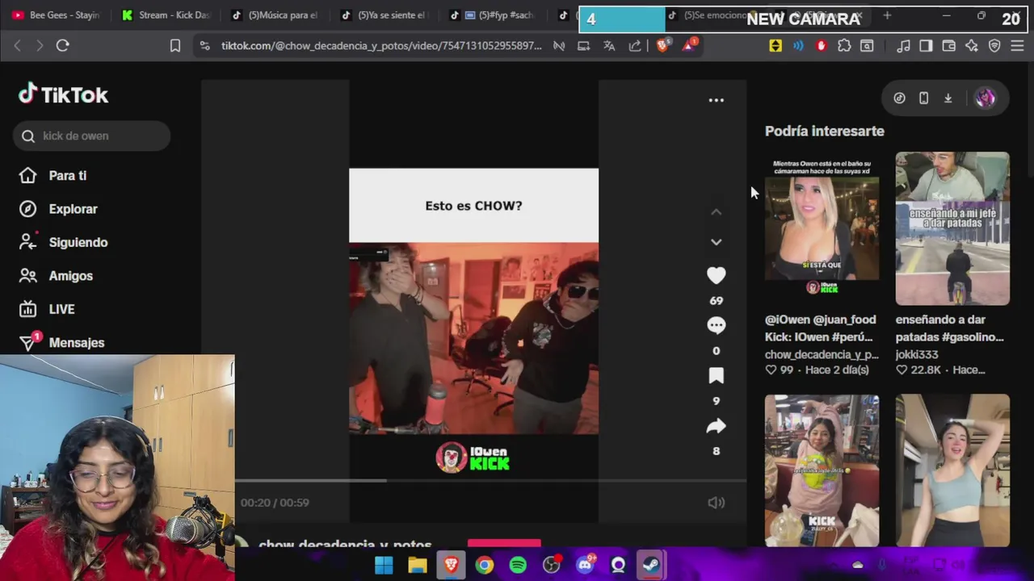The width and height of the screenshot is (1034, 581).
Task: Bookmark the page from the browser toolbar
Action: click(175, 46)
